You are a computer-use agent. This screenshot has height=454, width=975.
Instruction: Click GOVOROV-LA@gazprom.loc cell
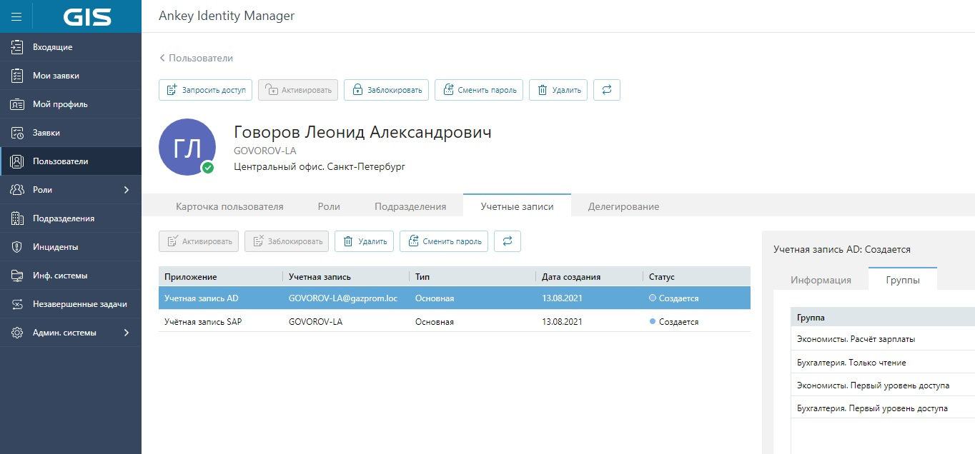tap(342, 298)
